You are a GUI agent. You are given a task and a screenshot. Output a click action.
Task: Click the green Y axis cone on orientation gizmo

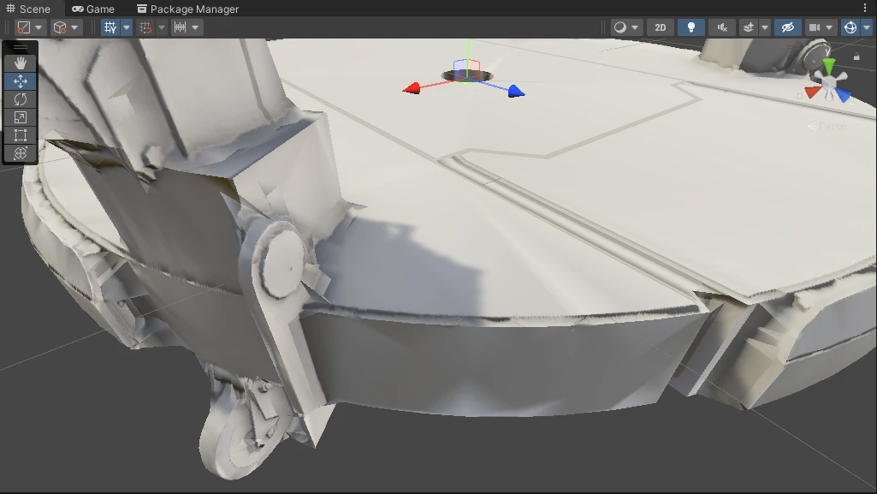[x=829, y=65]
